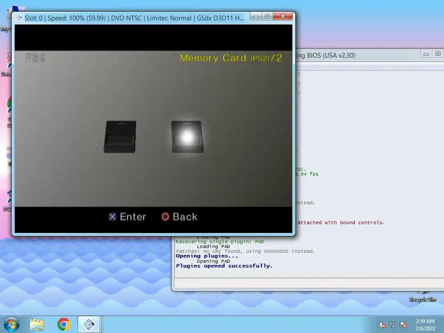This screenshot has height=333, width=444.
Task: Click 'Patches: No CRC found' log line
Action: tap(245, 251)
